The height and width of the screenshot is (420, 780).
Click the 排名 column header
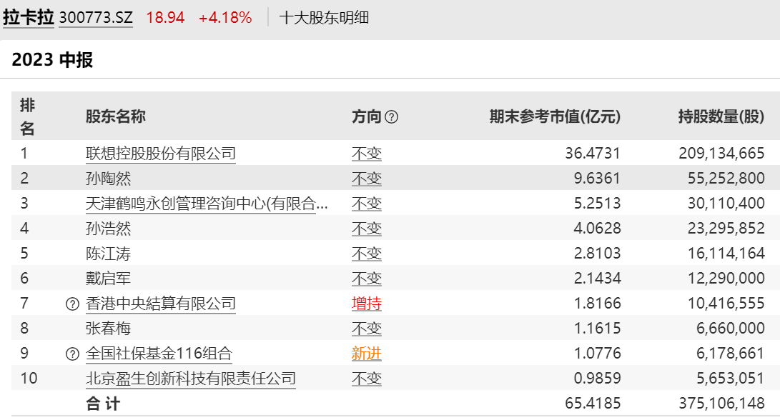click(27, 117)
